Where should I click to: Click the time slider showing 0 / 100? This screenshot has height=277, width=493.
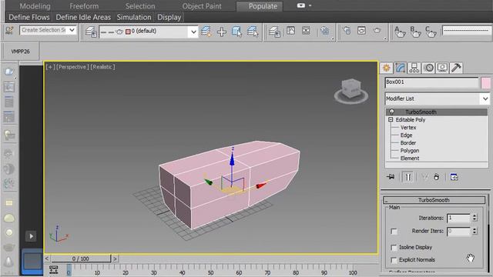pyautogui.click(x=80, y=259)
